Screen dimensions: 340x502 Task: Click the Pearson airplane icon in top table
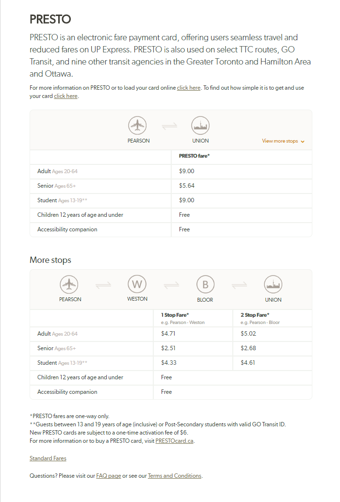(x=137, y=126)
